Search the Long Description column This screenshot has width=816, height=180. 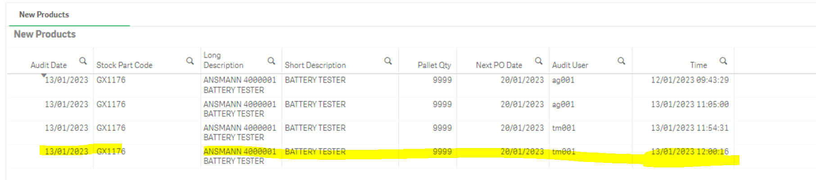[271, 61]
